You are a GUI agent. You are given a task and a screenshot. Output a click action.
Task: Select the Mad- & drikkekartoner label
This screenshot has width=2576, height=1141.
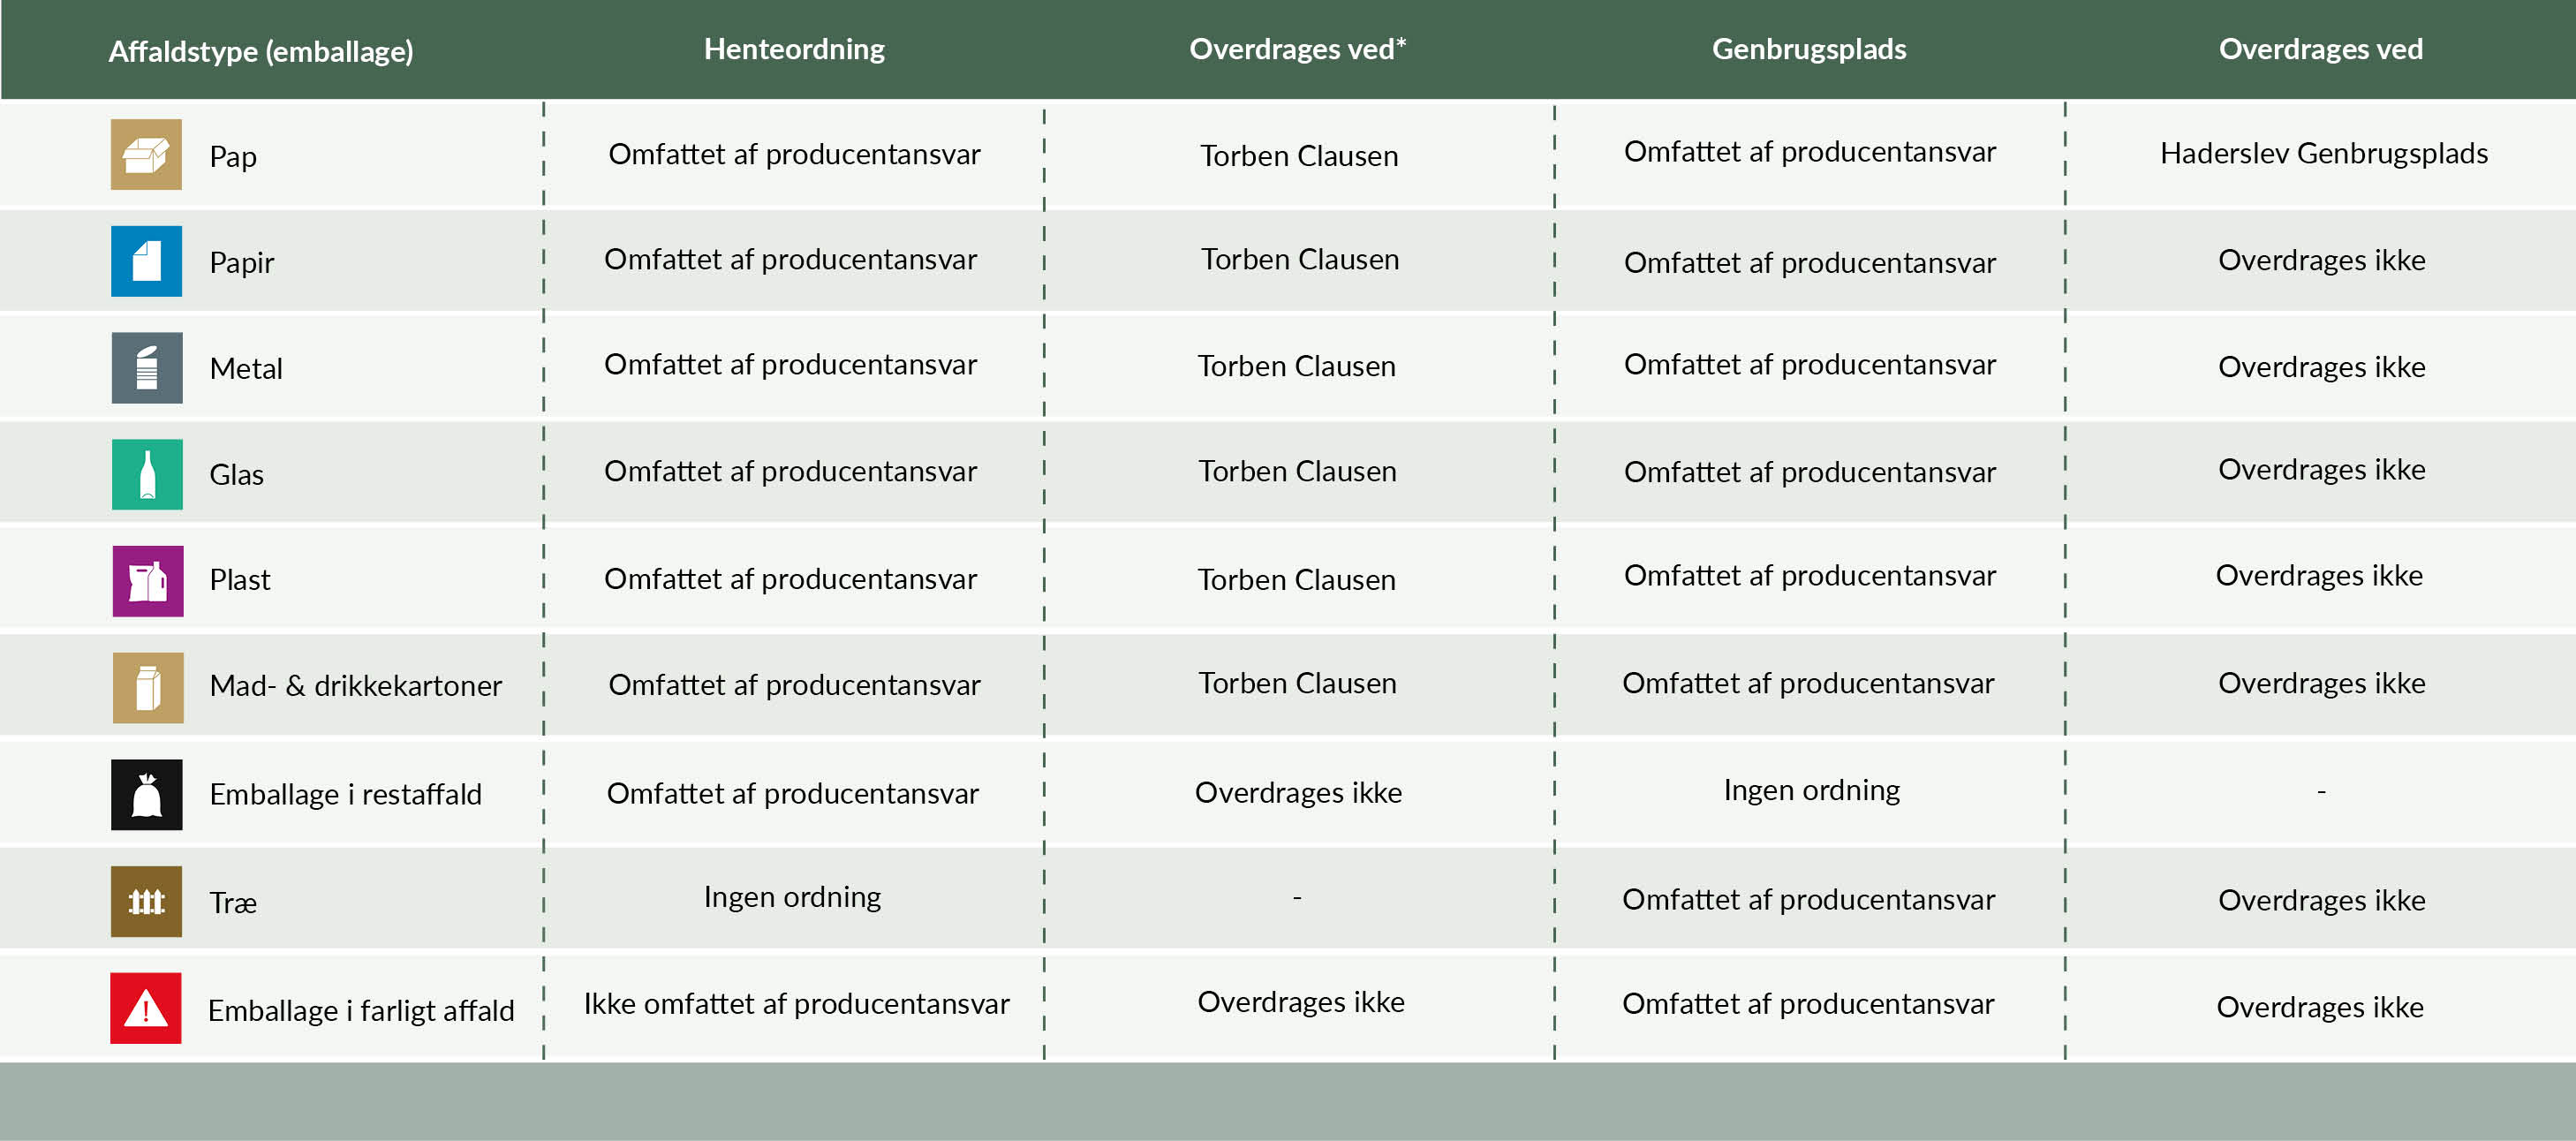[355, 686]
